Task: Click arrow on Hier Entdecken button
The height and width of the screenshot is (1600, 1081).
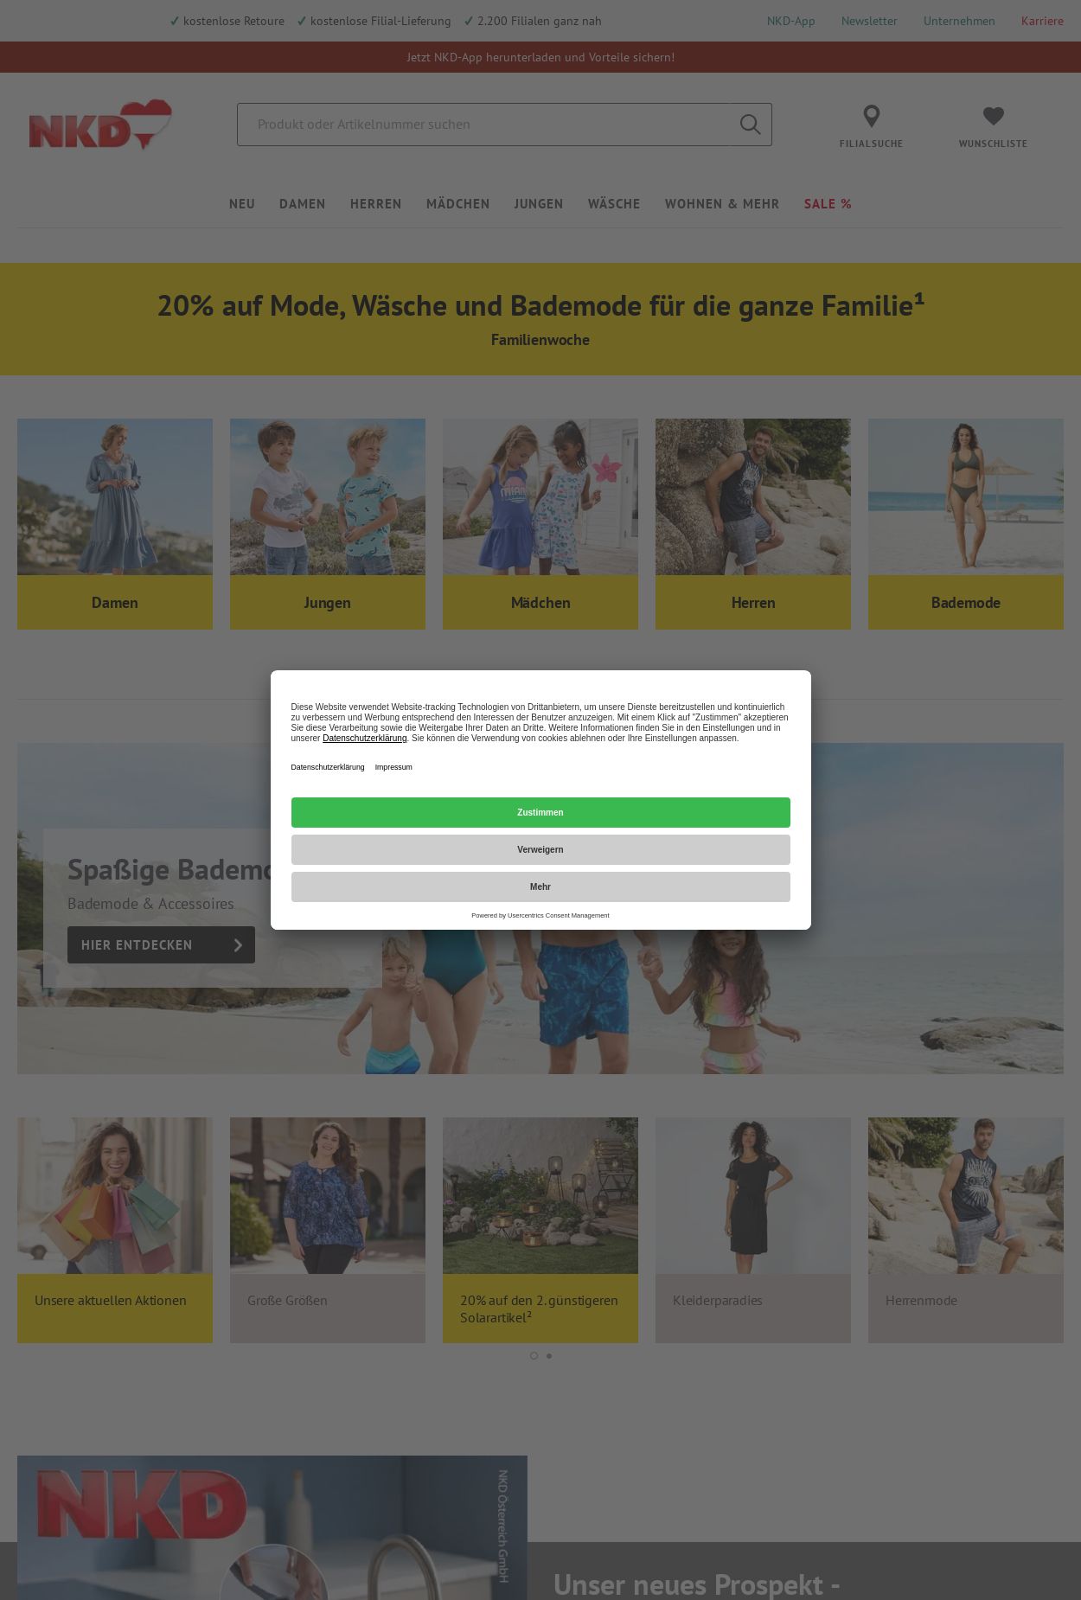Action: click(x=238, y=945)
